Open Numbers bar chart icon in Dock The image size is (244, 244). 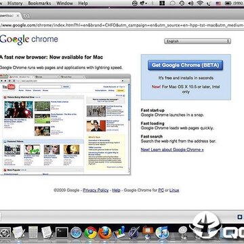pyautogui.click(x=119, y=232)
